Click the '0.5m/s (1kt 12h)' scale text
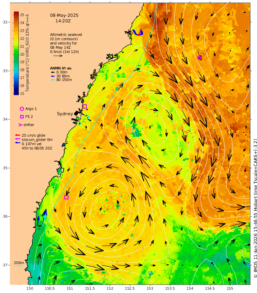Image resolution: width=257 pixels, height=293 pixels. coord(64,52)
